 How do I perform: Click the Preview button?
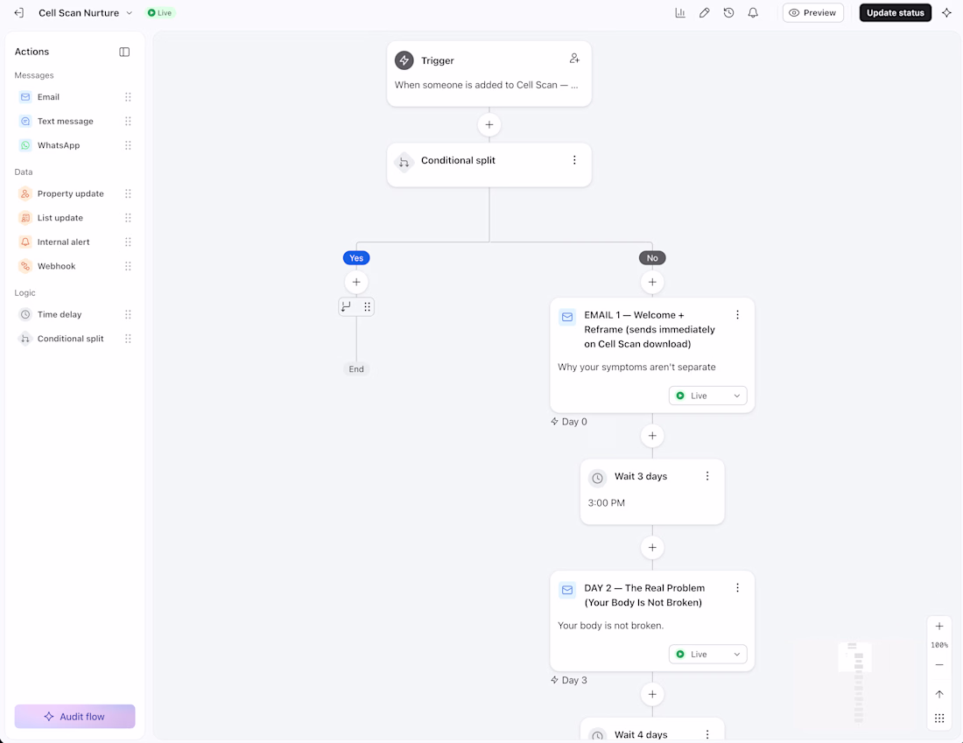click(812, 13)
